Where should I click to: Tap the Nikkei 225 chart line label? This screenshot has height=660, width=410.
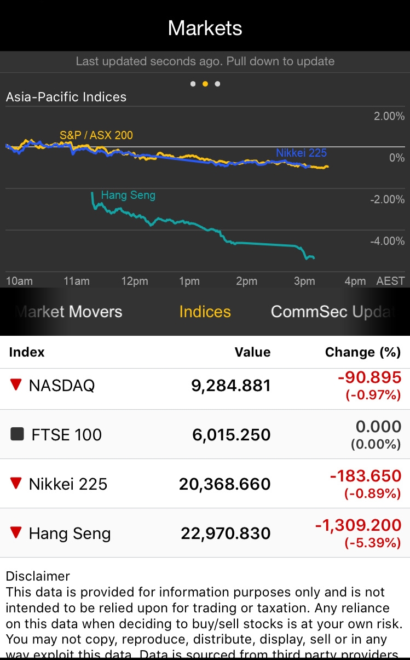tap(301, 153)
